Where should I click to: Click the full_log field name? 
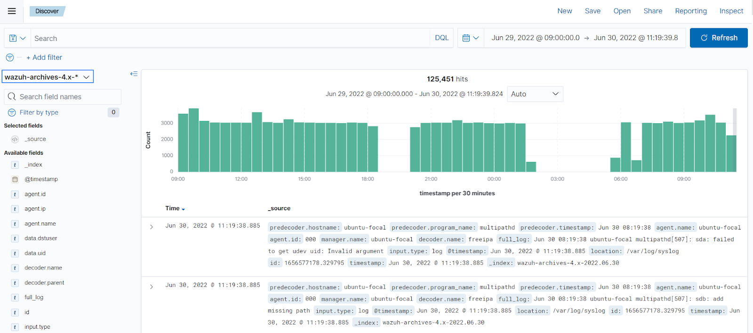34,298
